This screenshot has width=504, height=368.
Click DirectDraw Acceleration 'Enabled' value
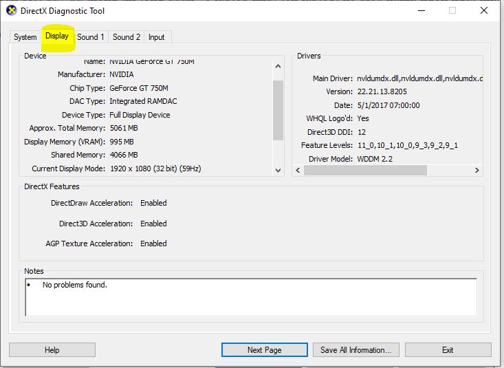[x=153, y=203]
